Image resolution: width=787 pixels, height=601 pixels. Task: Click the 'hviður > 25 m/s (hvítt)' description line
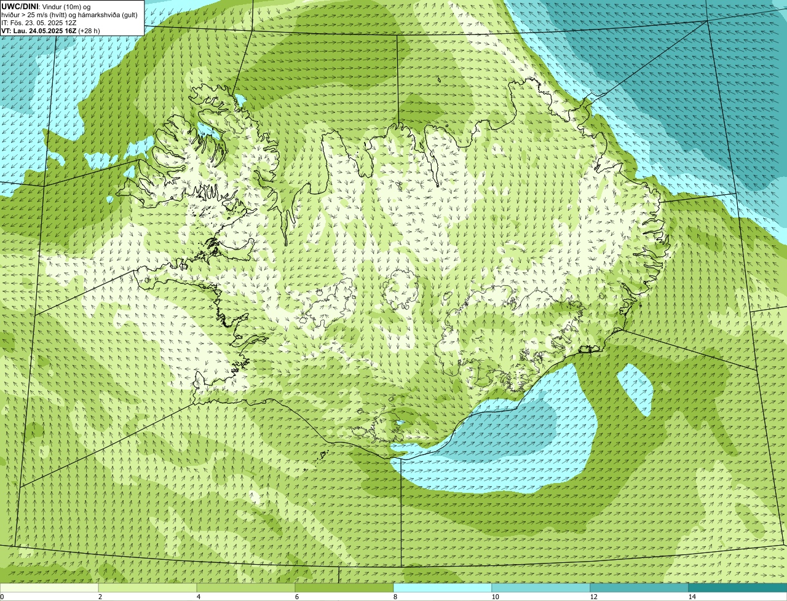tap(69, 15)
